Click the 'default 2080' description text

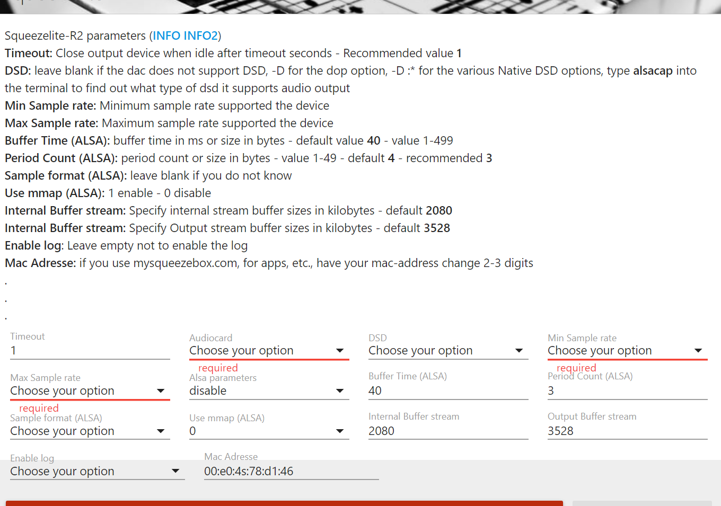pyautogui.click(x=419, y=210)
